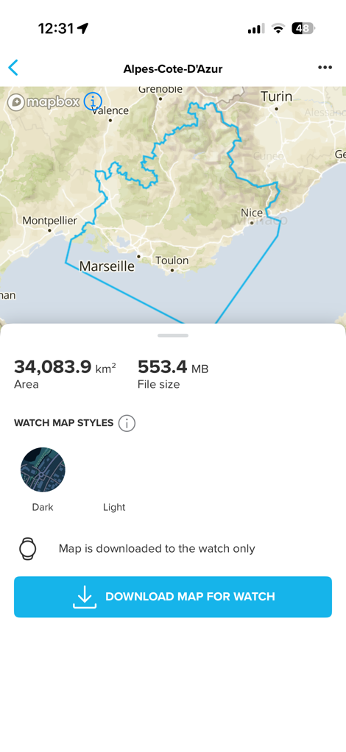The image size is (346, 752).
Task: Tap Nice city label on map
Action: pos(252,213)
